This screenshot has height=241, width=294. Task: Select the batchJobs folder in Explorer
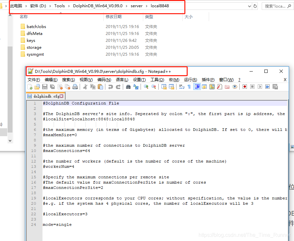pyautogui.click(x=36, y=27)
